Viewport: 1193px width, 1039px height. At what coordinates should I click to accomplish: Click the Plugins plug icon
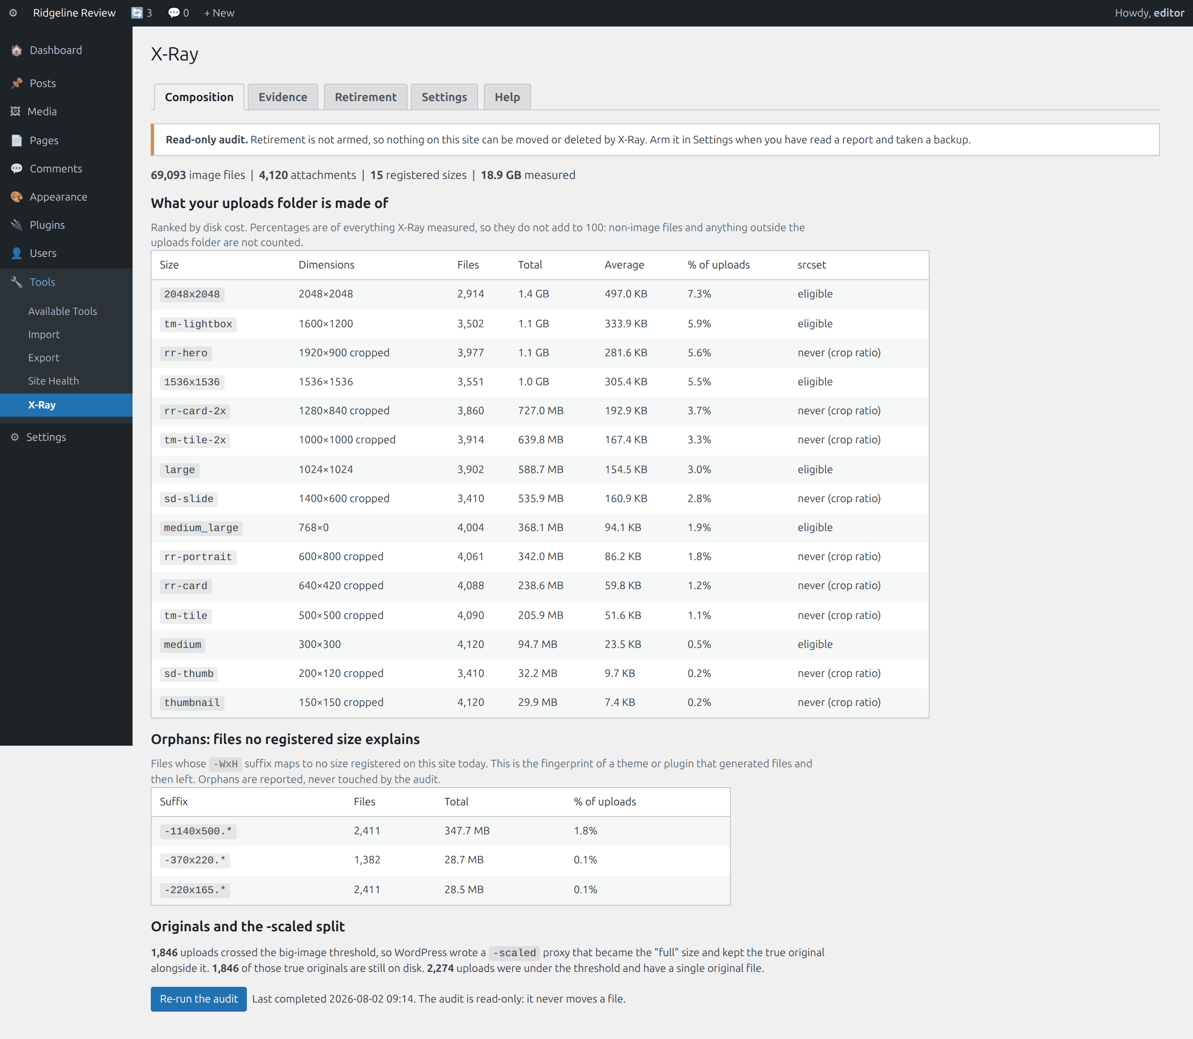pyautogui.click(x=16, y=225)
